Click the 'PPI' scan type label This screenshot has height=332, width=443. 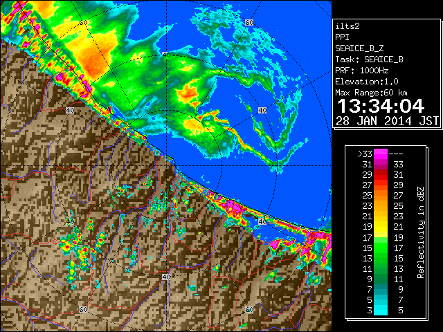(342, 37)
